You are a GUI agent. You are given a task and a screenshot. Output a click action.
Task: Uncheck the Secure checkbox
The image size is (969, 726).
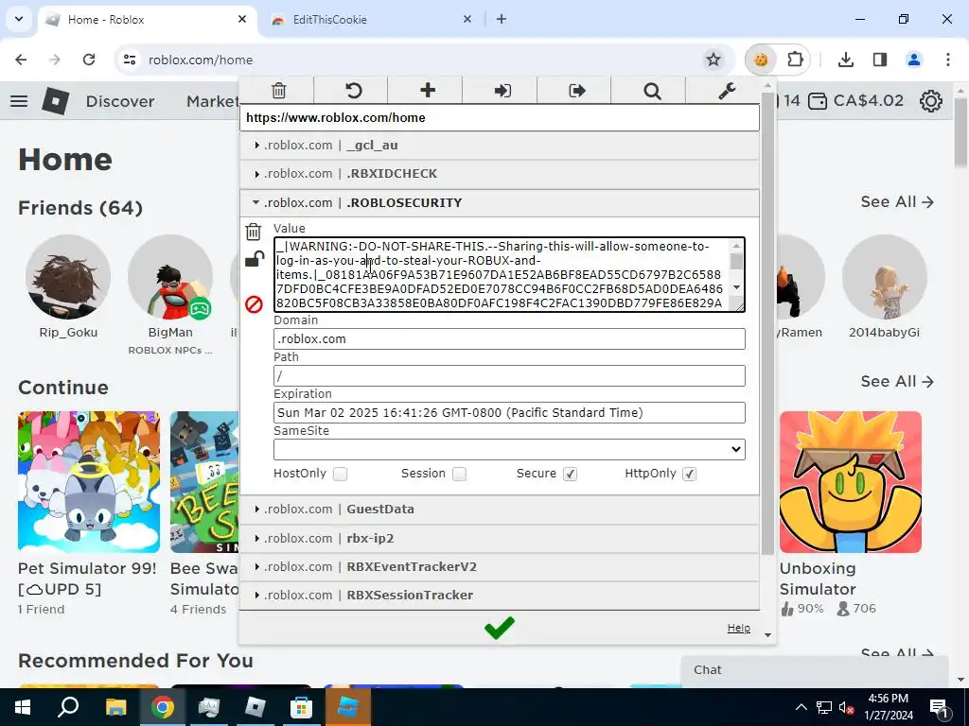pos(570,474)
